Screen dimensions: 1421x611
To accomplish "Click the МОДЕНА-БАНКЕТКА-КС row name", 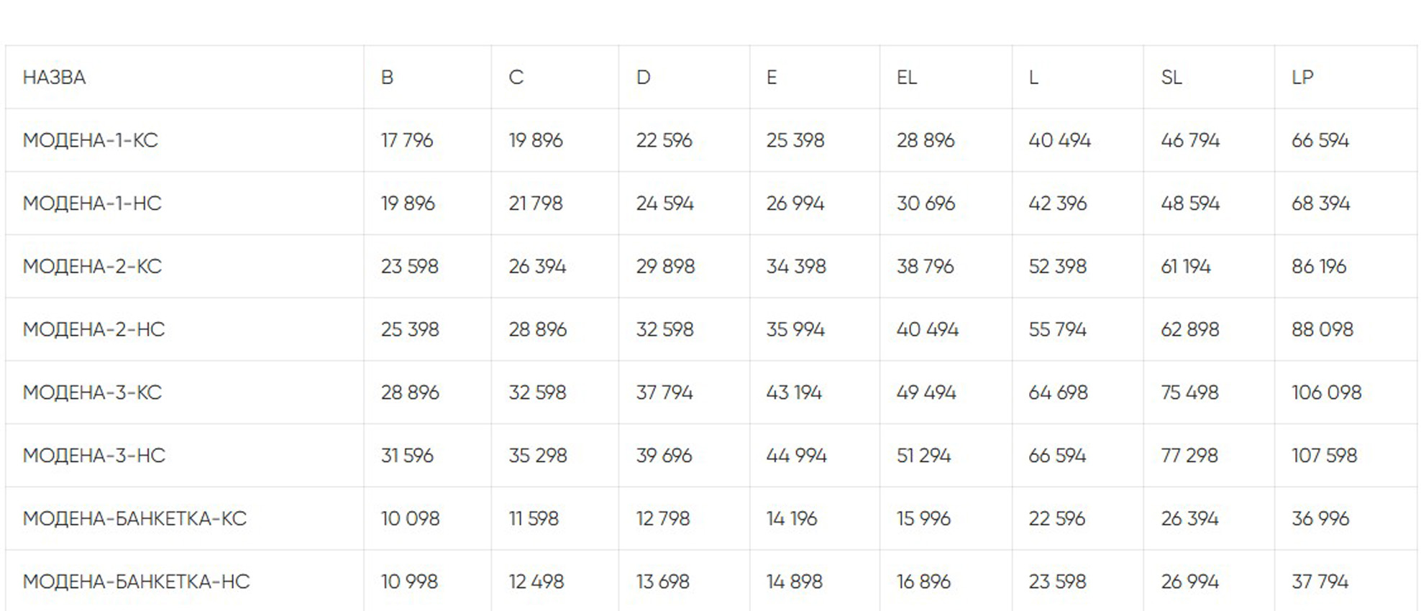I will point(134,518).
